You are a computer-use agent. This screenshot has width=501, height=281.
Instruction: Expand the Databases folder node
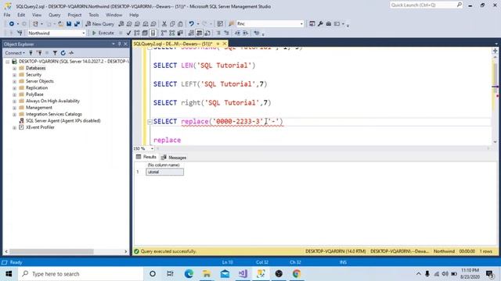[14, 68]
